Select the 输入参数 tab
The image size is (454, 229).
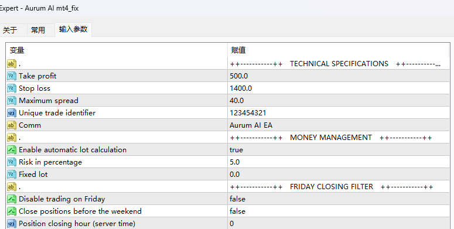tap(73, 29)
